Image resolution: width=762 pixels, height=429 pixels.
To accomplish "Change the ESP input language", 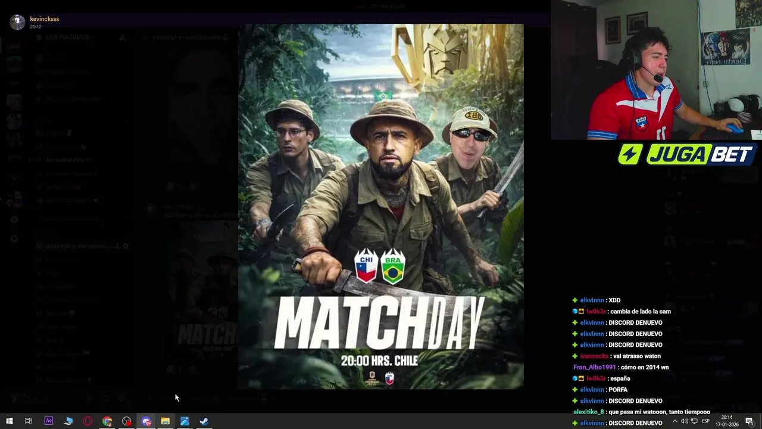I will pos(705,421).
